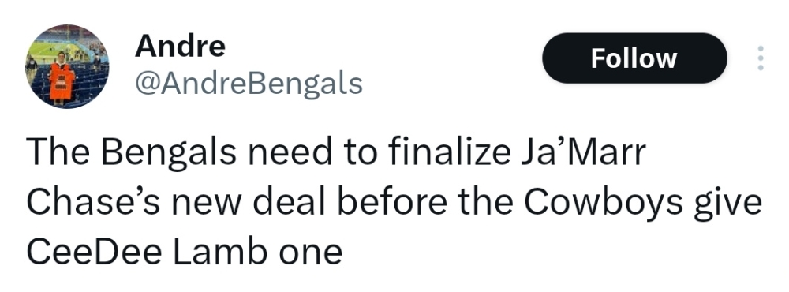This screenshot has height=292, width=789.
Task: Open the tweet about Ja'Marr Chase's deal
Action: point(394,201)
